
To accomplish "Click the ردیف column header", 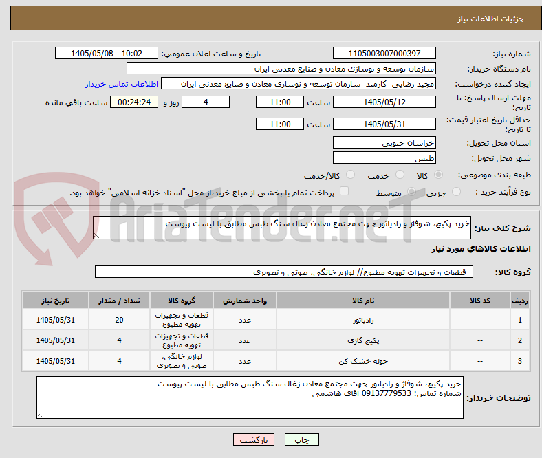I will [x=520, y=301].
